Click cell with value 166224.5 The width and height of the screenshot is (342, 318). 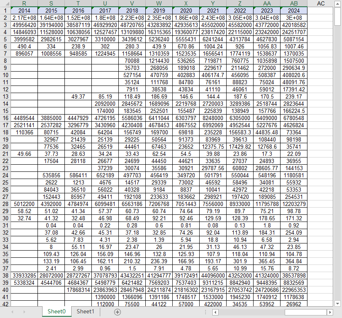click(294, 111)
